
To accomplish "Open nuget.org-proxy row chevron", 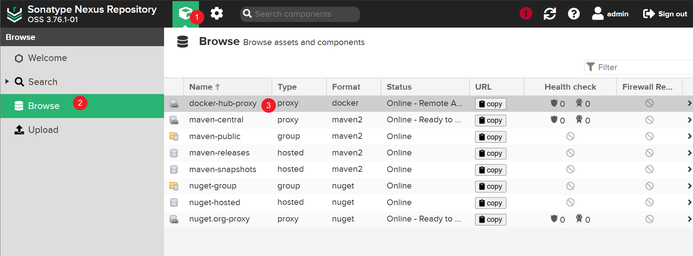I will click(689, 219).
